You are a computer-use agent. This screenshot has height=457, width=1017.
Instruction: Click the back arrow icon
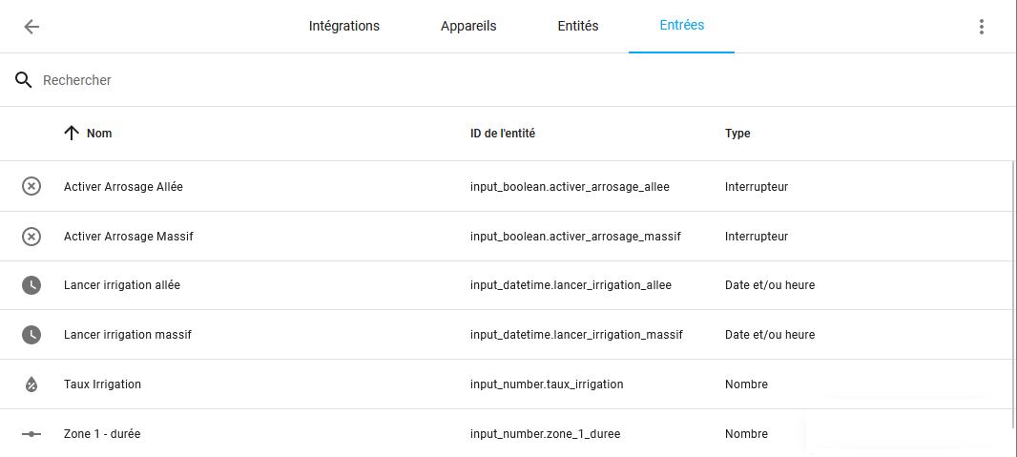[31, 27]
